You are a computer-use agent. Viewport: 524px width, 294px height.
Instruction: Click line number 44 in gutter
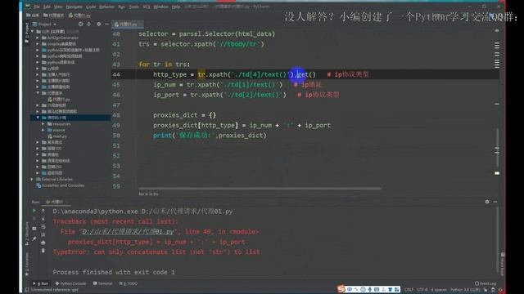point(116,74)
